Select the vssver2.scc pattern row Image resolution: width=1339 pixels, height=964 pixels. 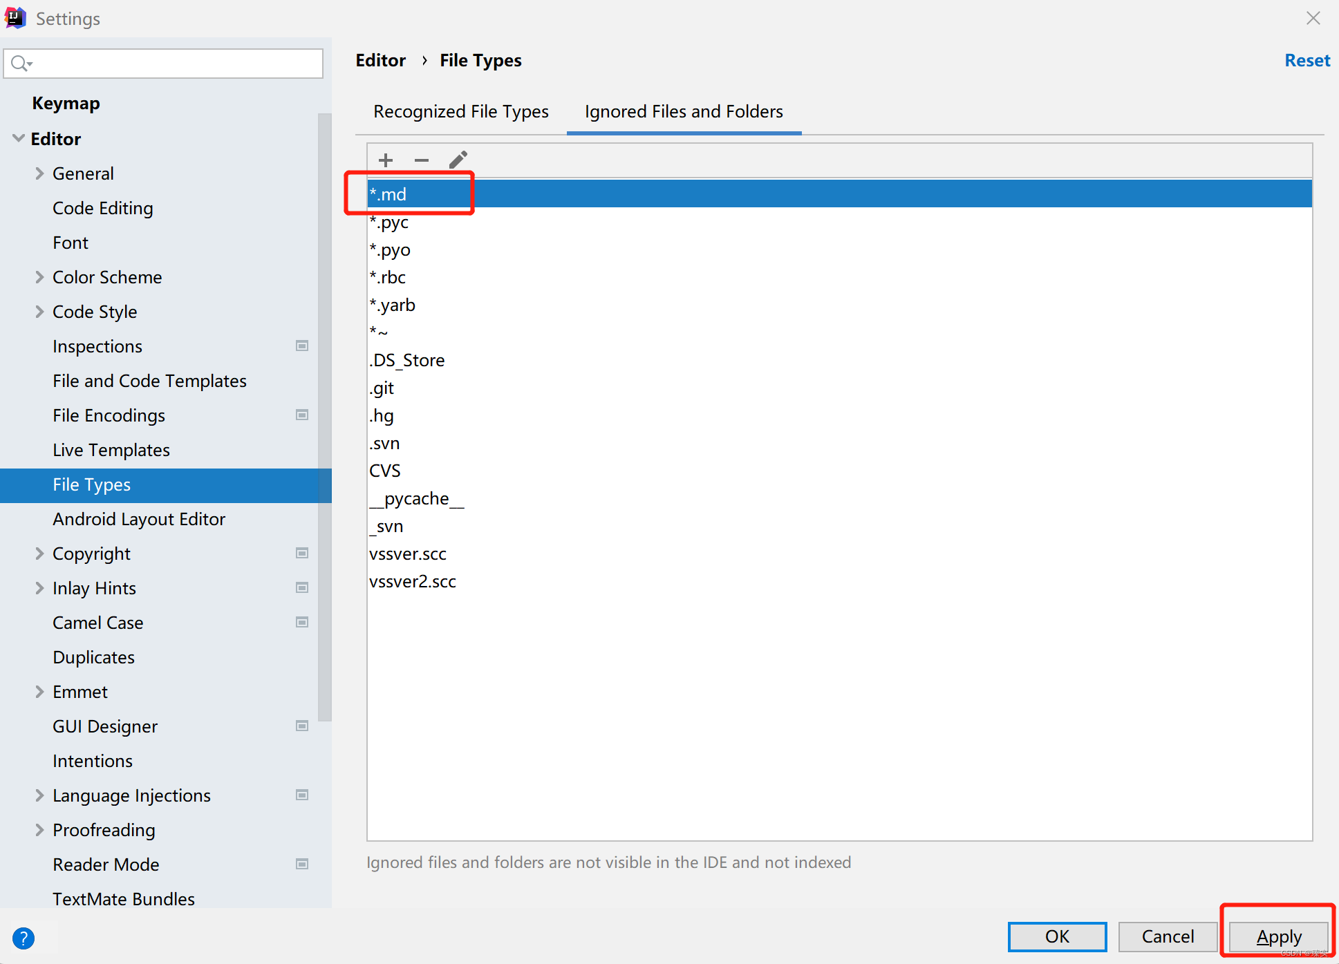(x=839, y=581)
